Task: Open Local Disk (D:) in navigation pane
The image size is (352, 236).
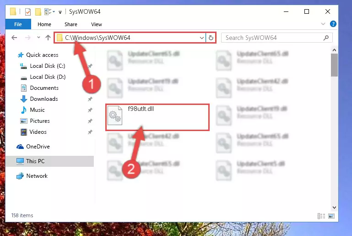Action: [48, 77]
